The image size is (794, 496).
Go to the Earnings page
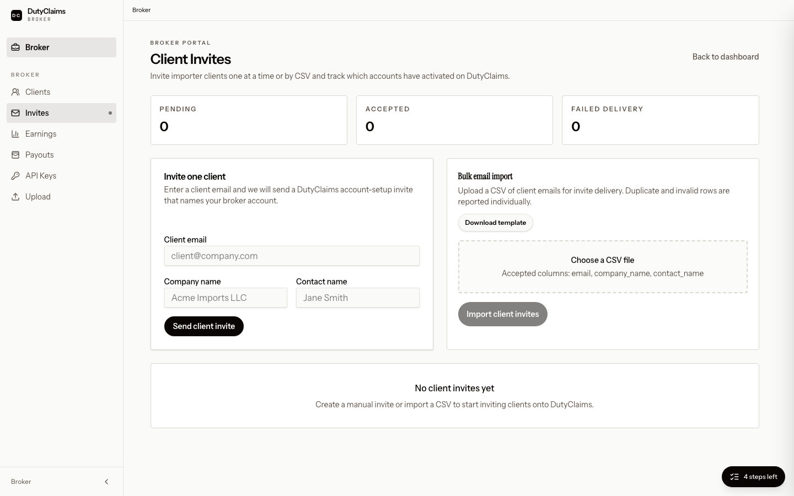click(x=61, y=134)
